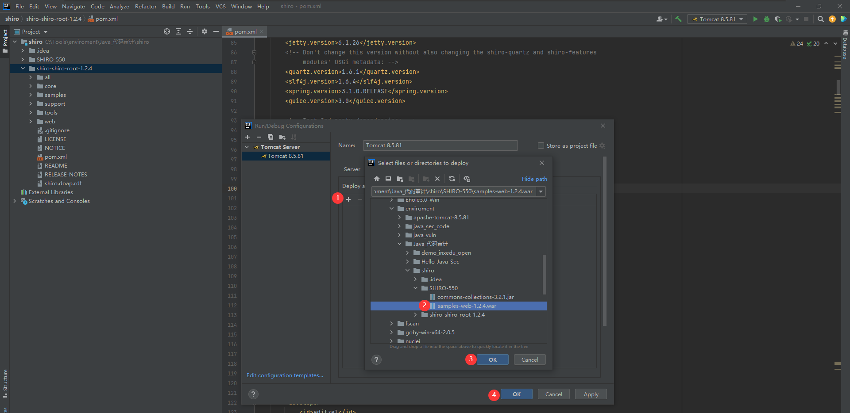Open Tomcat 8.5.81 run configuration dropdown

point(717,19)
